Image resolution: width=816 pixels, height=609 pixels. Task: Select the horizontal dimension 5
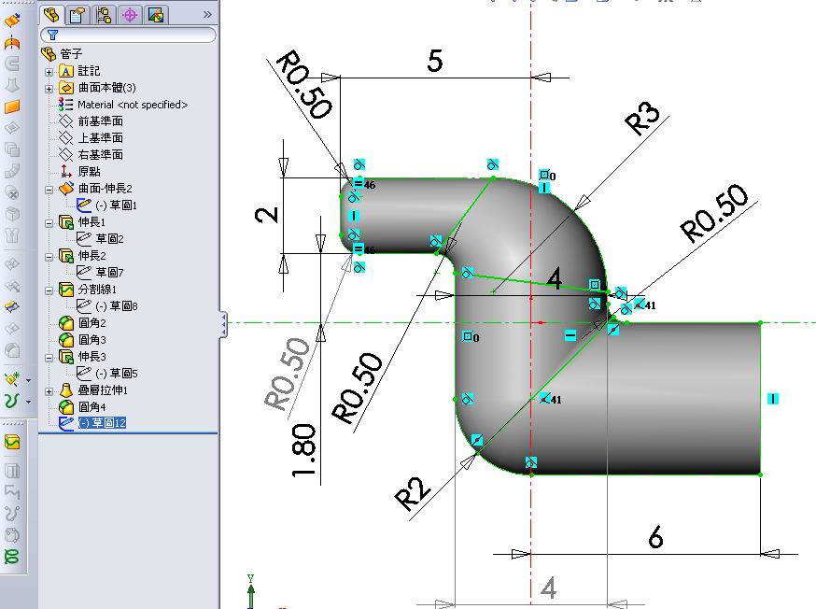point(434,61)
